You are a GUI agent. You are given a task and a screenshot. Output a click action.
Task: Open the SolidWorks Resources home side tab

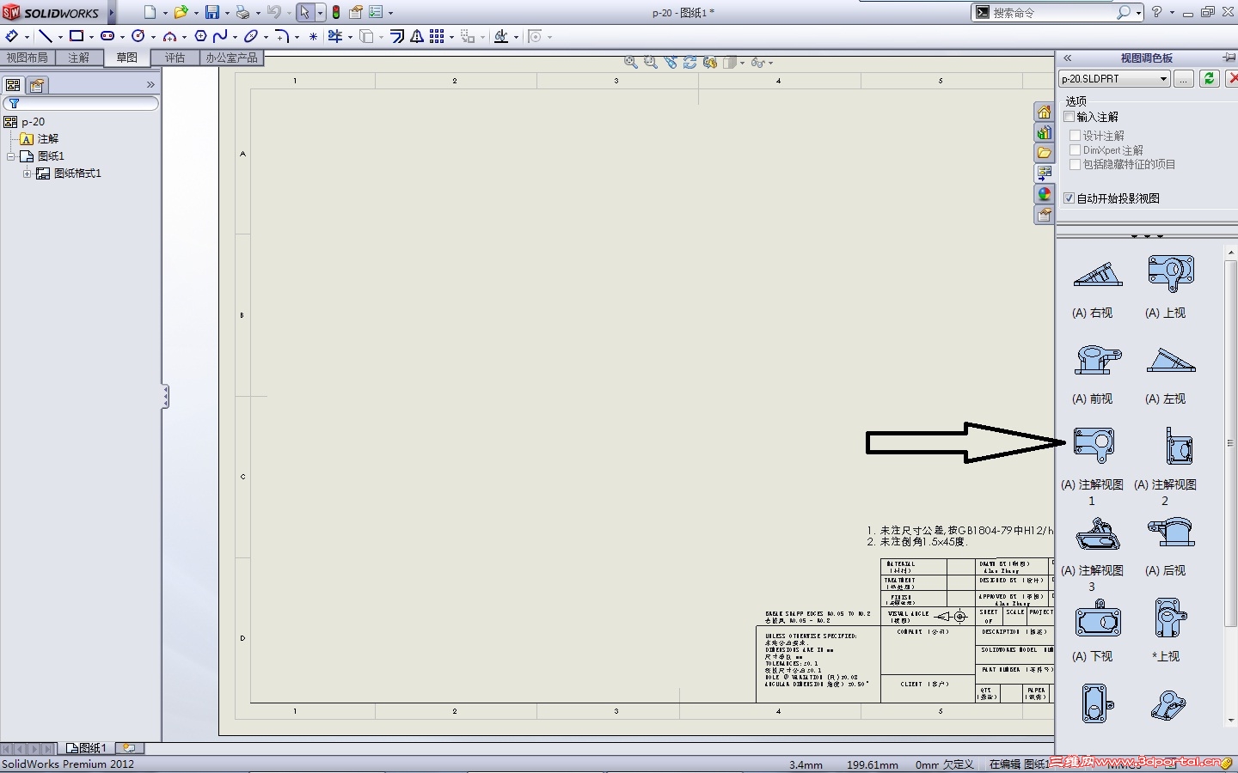click(1044, 112)
